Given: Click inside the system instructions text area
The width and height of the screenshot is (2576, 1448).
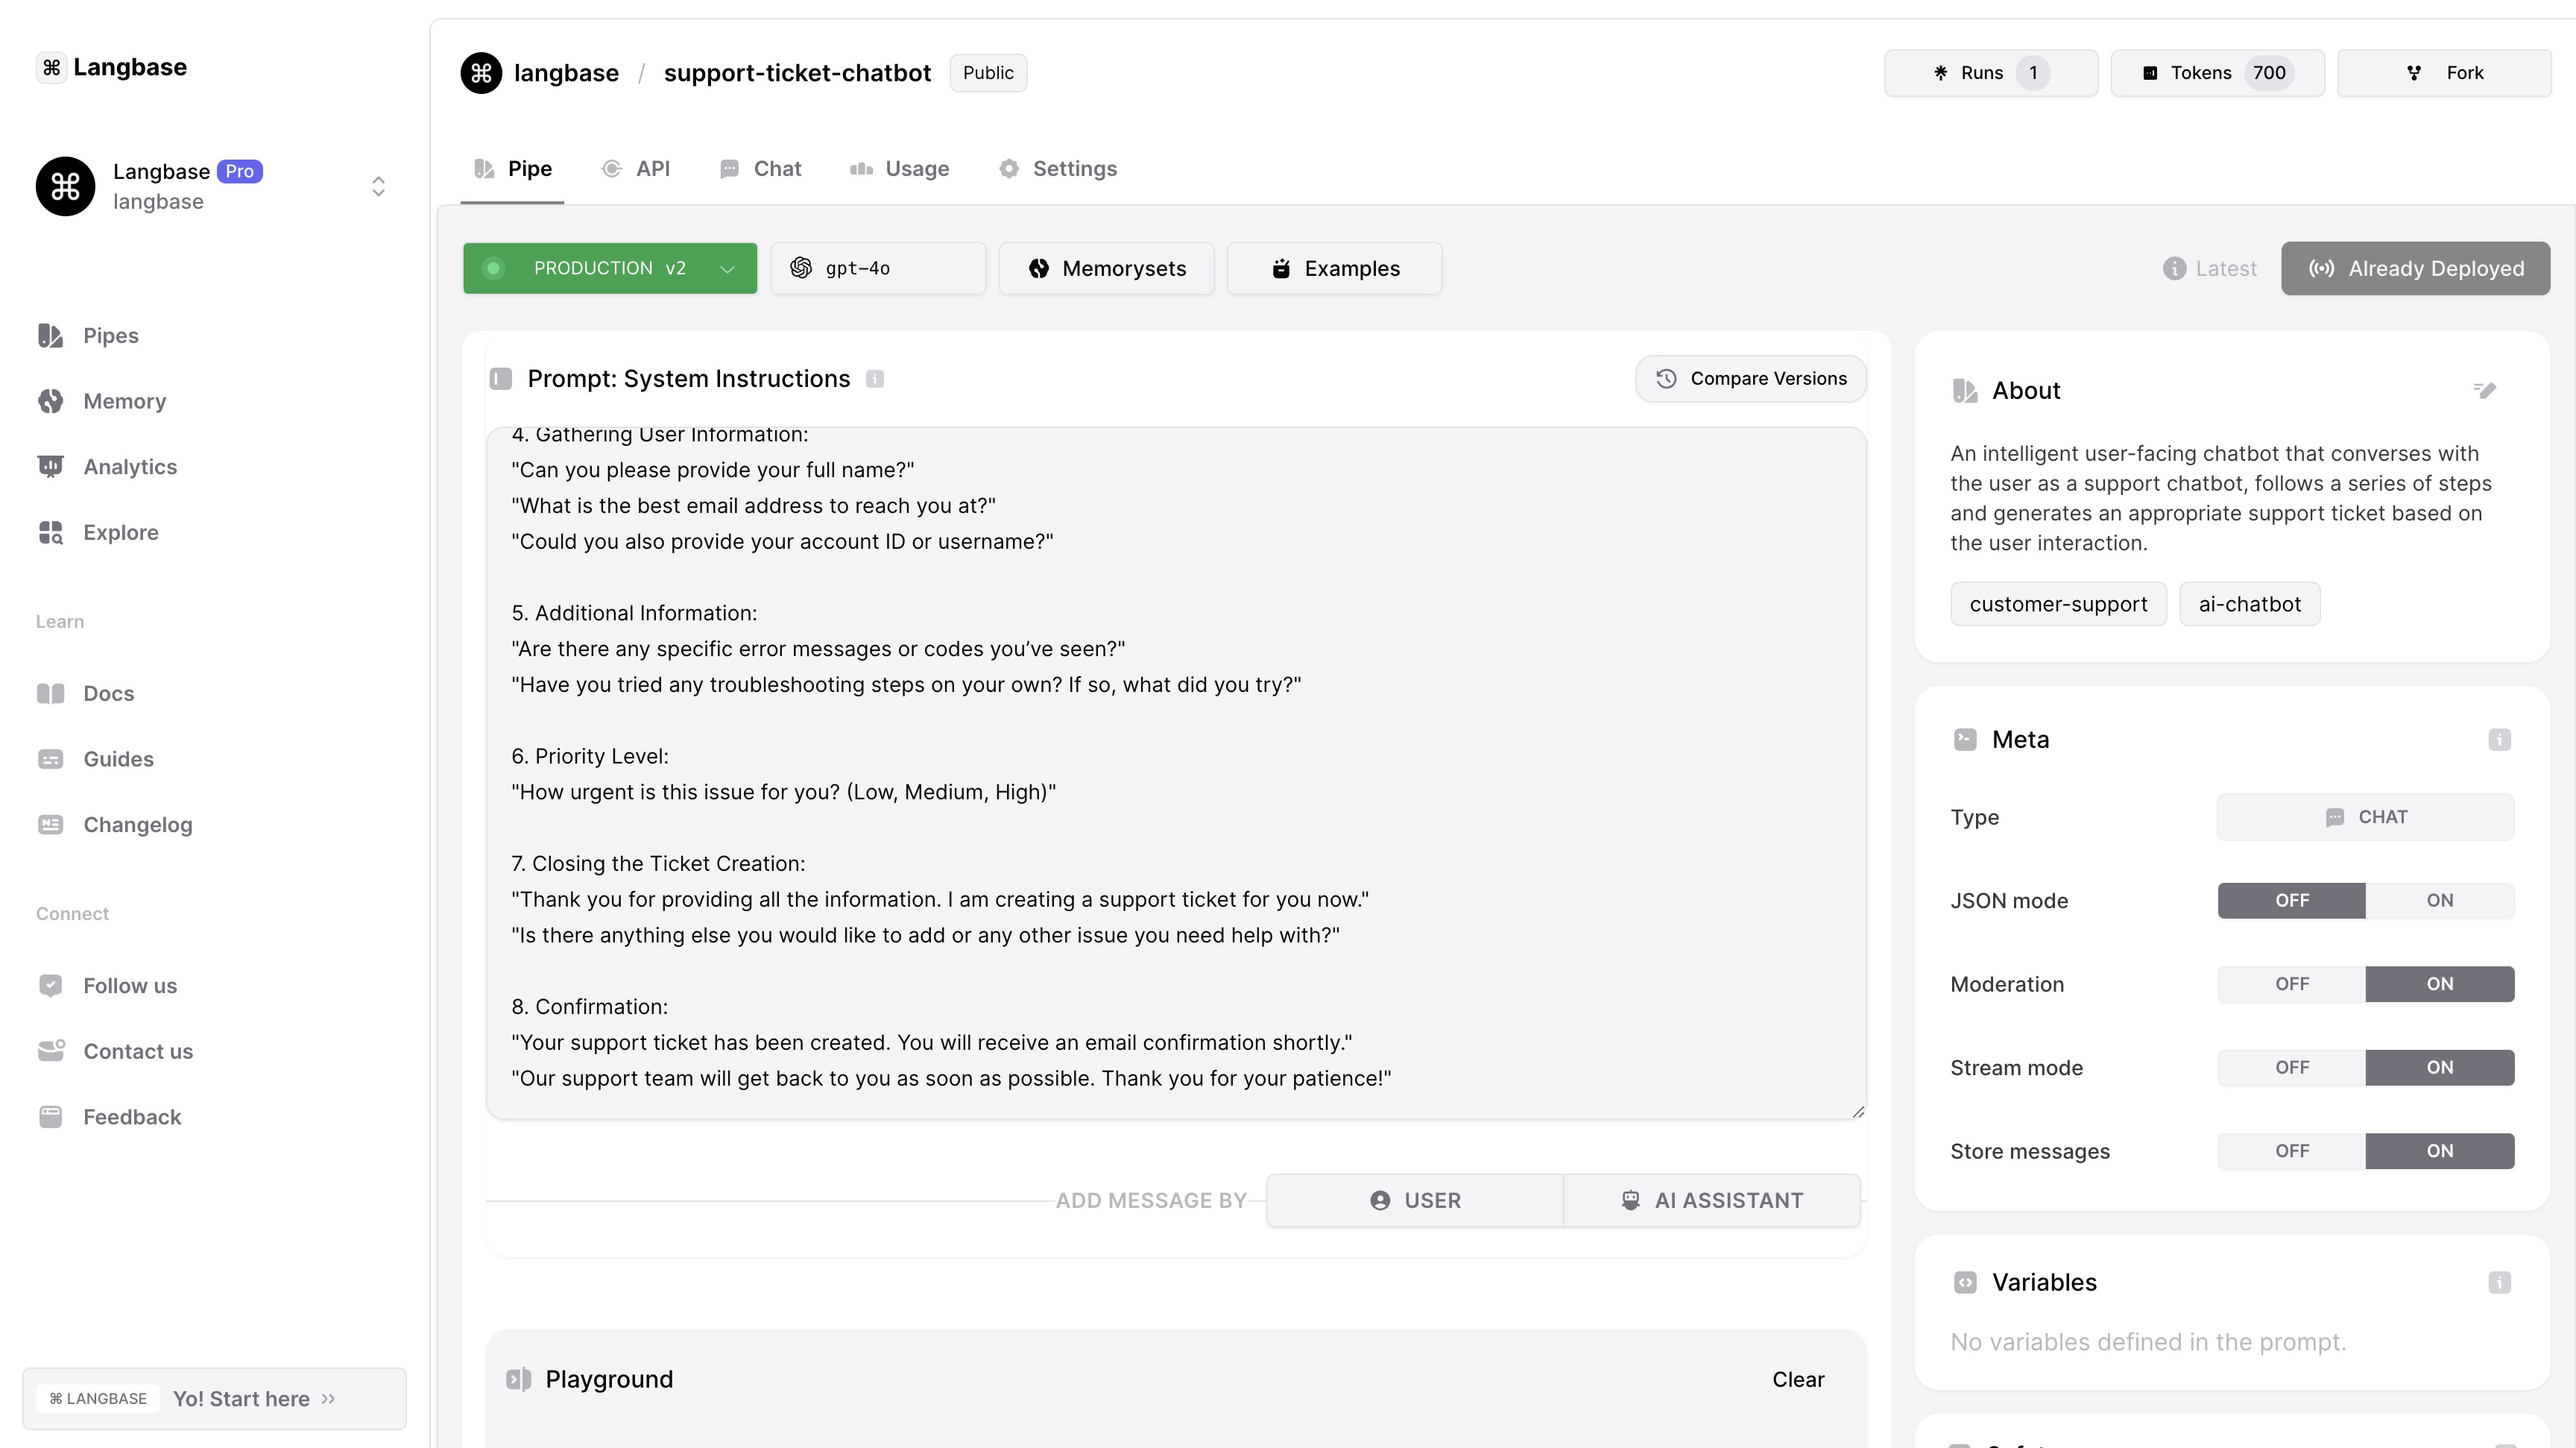Looking at the screenshot, I should click(x=1175, y=720).
